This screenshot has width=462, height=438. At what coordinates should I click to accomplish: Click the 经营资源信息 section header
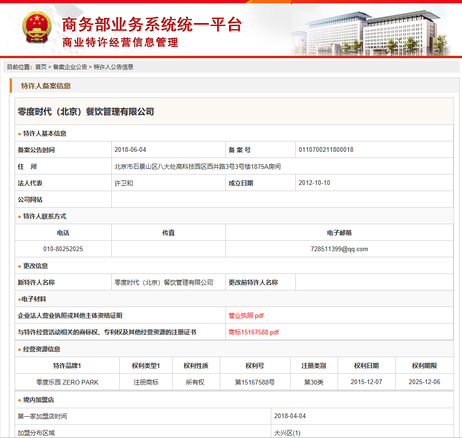coord(42,349)
